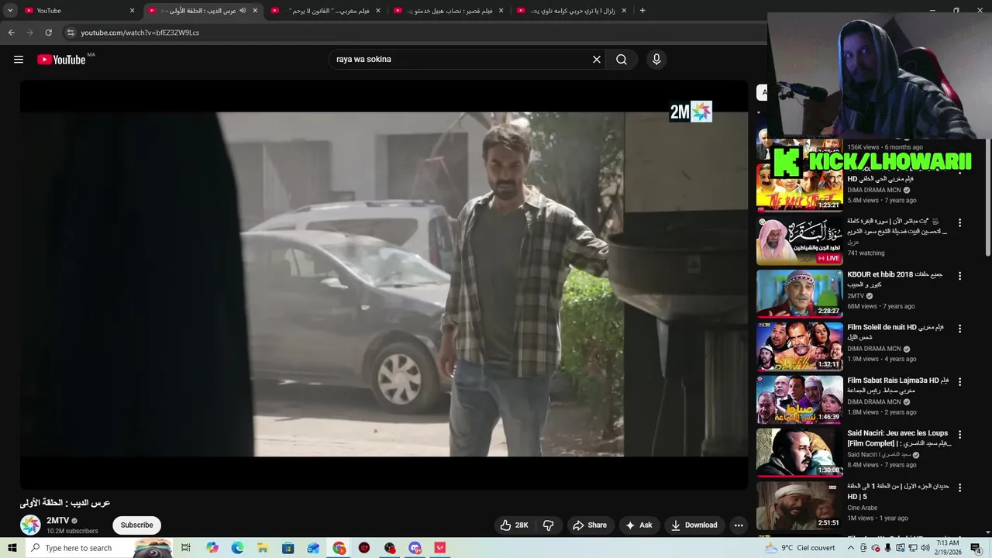Open Film Soleil de nuit HD title

(x=895, y=332)
